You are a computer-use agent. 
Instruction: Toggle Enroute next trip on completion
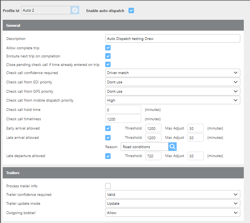(108, 56)
